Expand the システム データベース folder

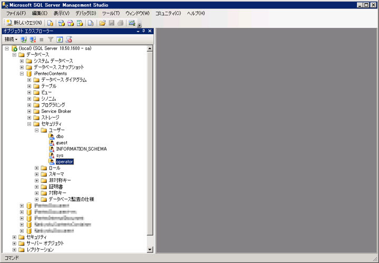[x=22, y=61]
